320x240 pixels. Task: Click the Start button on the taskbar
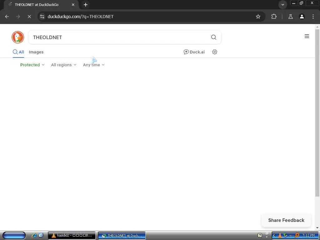[x=14, y=236]
